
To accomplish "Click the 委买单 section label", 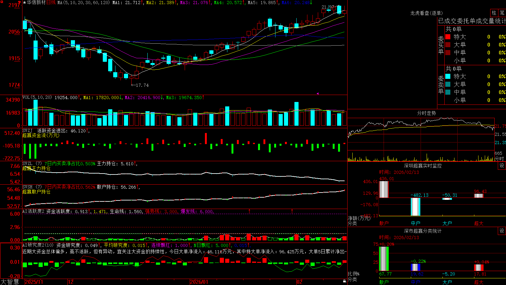I will pos(441,45).
